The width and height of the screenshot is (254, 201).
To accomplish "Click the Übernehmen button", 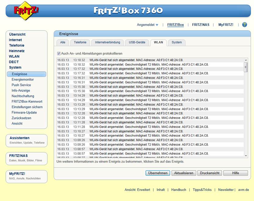I will click(158, 173).
